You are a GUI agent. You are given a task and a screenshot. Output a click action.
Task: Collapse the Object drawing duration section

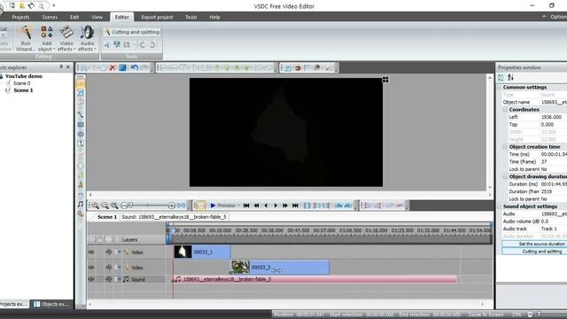505,176
